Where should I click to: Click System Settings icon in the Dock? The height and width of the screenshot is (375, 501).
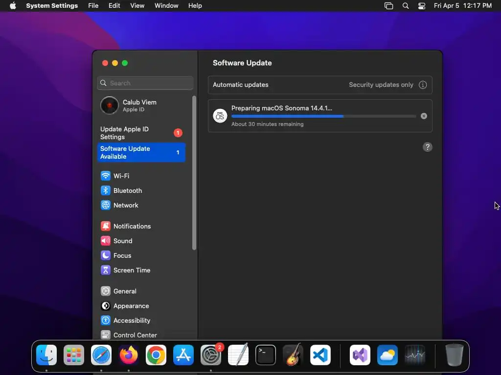[211, 355]
